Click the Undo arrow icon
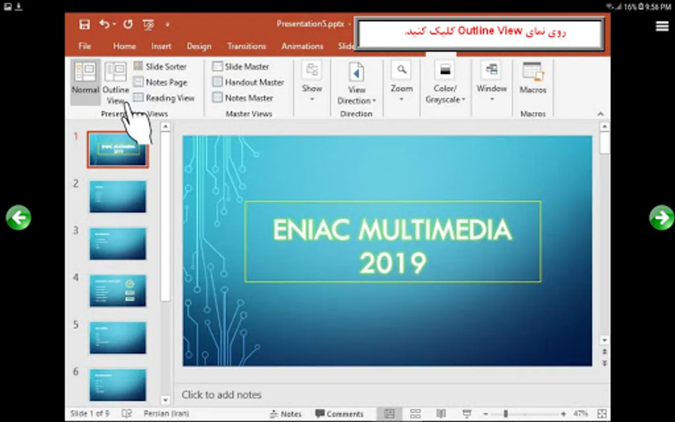 pos(104,24)
